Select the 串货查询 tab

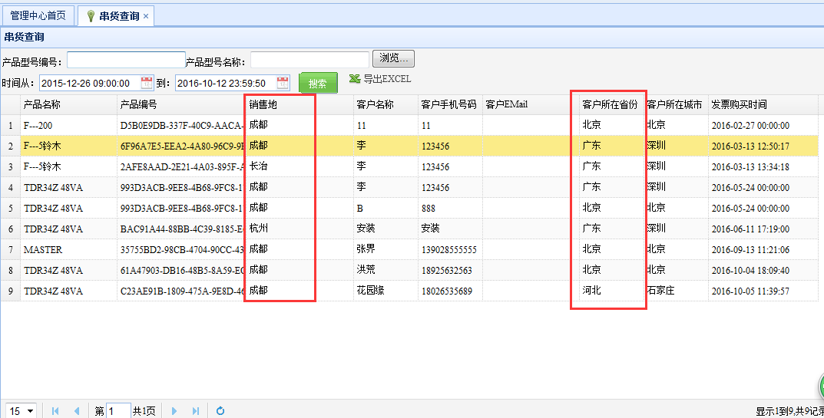pyautogui.click(x=117, y=16)
